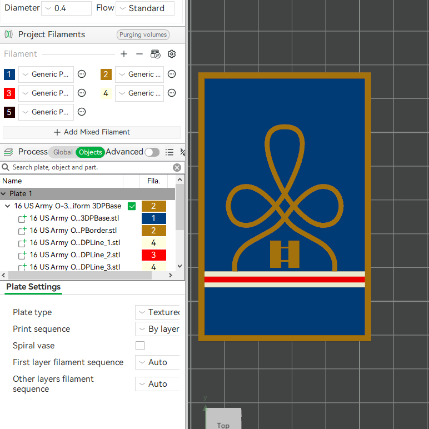
Task: Click the search plate, object and part field
Action: tap(92, 167)
